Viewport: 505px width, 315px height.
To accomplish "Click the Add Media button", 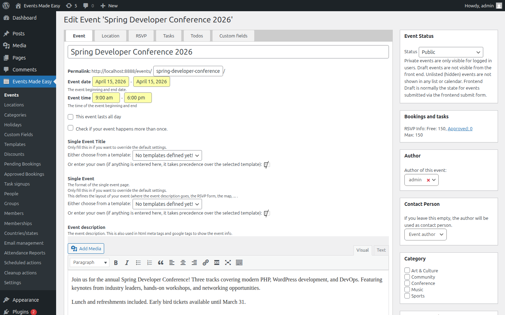I will click(x=86, y=248).
